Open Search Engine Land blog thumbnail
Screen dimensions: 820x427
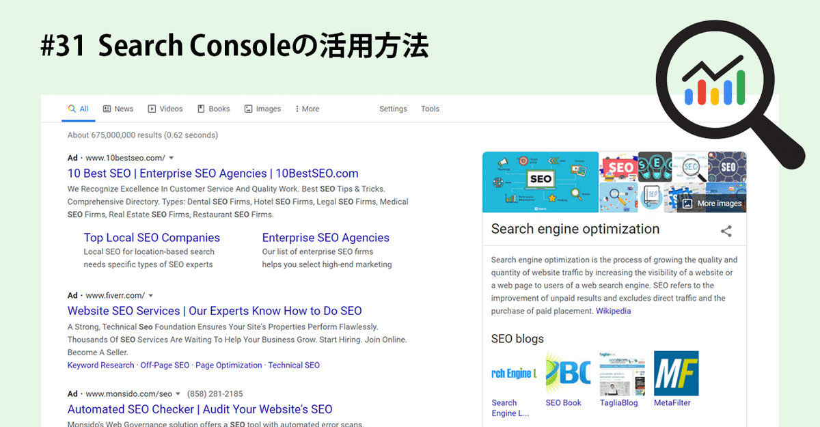pyautogui.click(x=514, y=374)
